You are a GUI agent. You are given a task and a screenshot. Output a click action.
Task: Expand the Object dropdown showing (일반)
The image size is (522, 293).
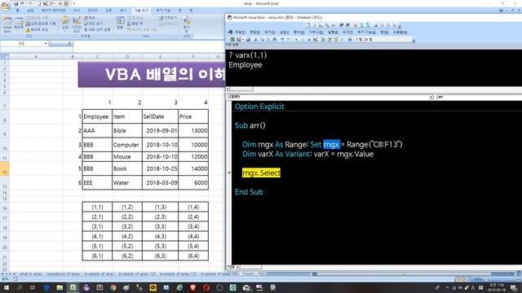[431, 97]
